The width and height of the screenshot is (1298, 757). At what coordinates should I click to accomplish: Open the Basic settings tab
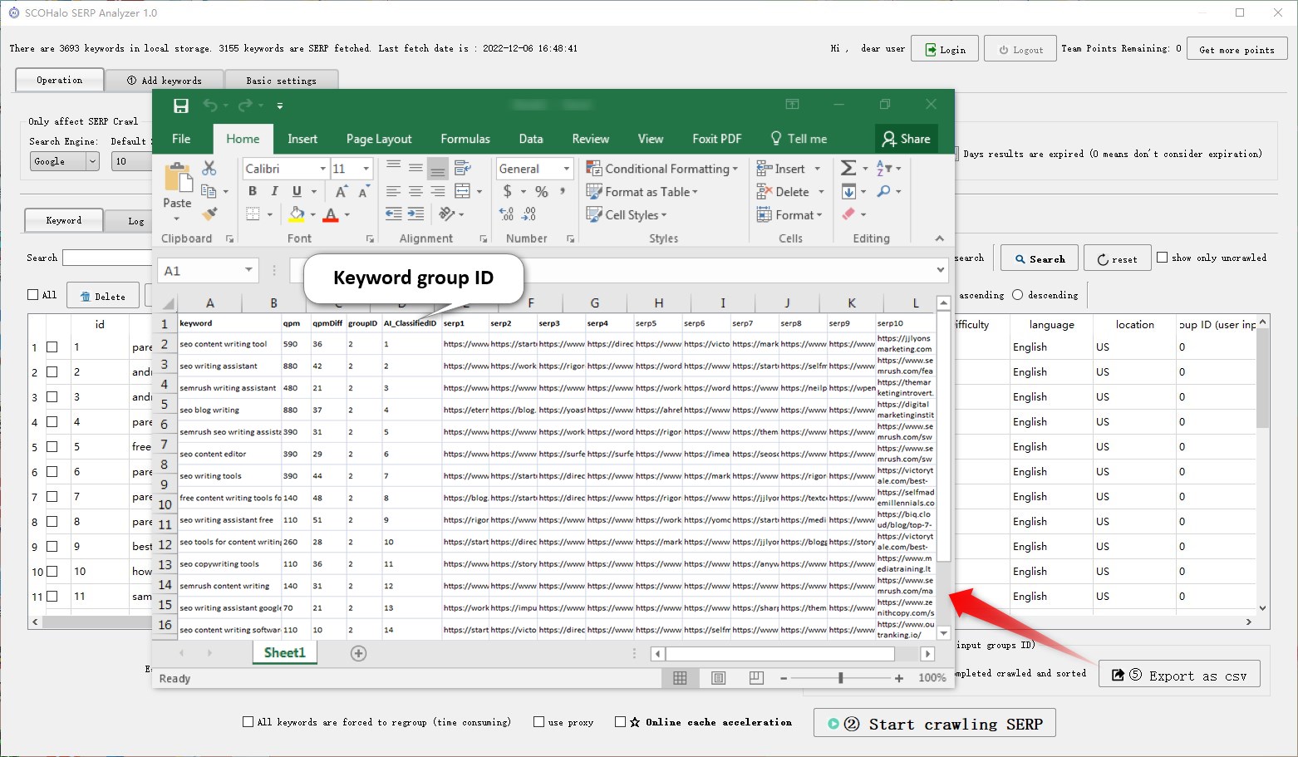point(281,81)
